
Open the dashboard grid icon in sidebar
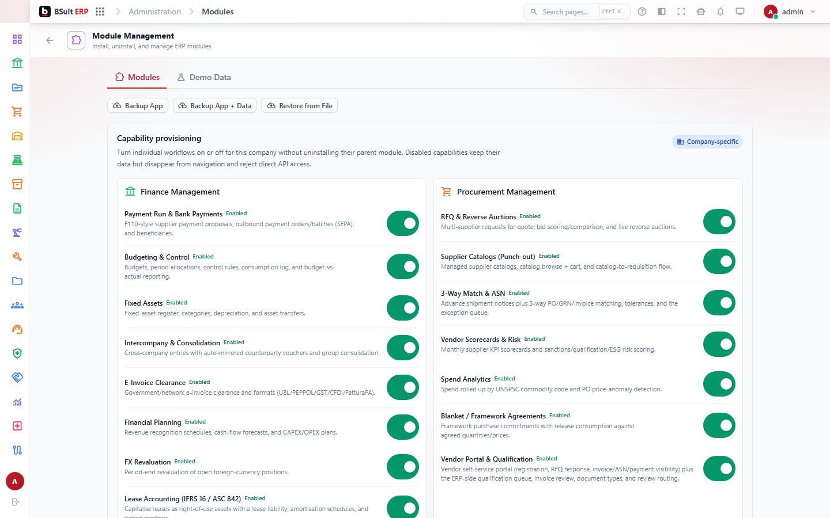pyautogui.click(x=17, y=39)
